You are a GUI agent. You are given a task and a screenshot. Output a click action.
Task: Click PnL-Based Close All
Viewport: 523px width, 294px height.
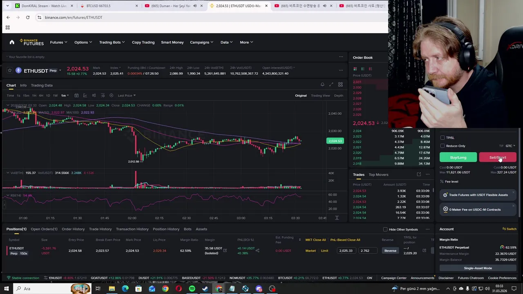[x=345, y=240]
